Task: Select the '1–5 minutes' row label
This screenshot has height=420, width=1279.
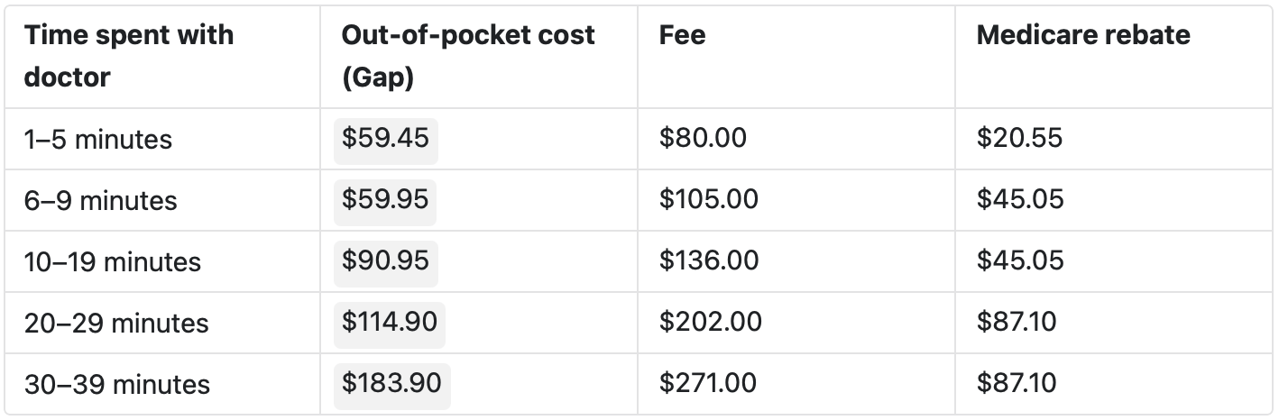Action: [x=97, y=140]
